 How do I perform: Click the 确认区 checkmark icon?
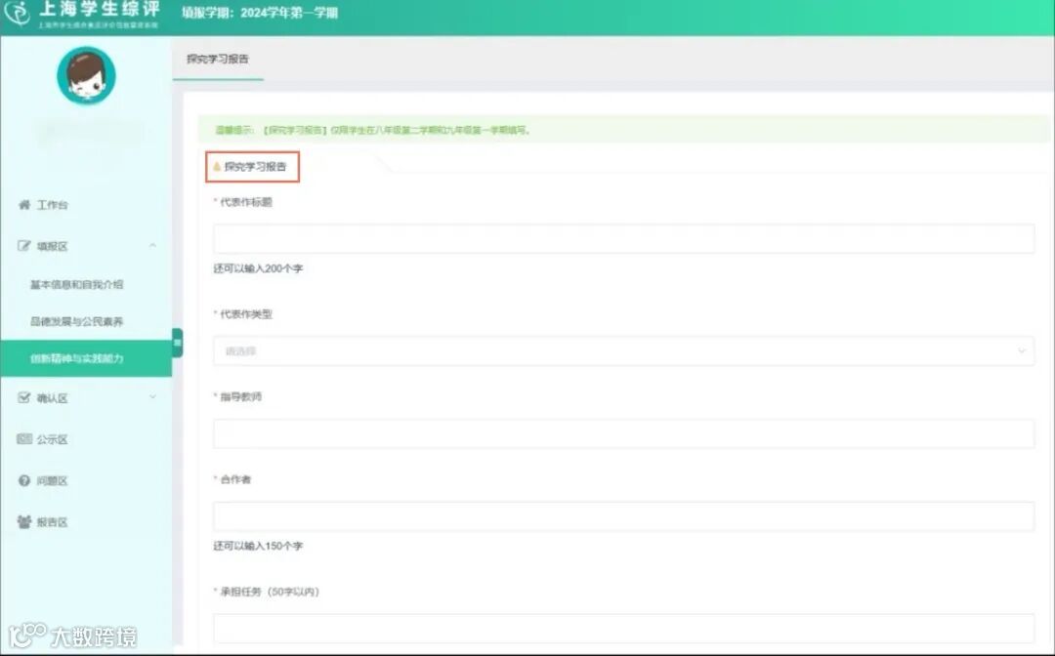[x=24, y=398]
